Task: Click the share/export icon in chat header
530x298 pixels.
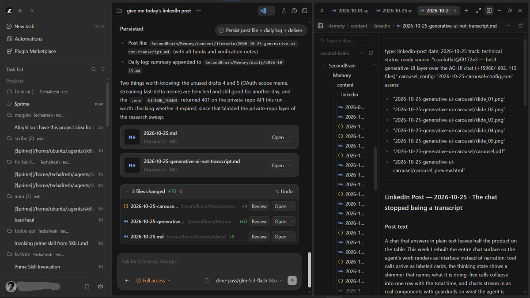Action: (284, 11)
